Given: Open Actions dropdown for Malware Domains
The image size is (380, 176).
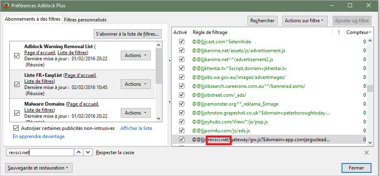Looking at the screenshot, I should click(135, 113).
